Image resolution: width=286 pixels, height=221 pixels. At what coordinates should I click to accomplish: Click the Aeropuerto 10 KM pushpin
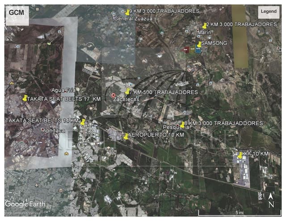126,136
